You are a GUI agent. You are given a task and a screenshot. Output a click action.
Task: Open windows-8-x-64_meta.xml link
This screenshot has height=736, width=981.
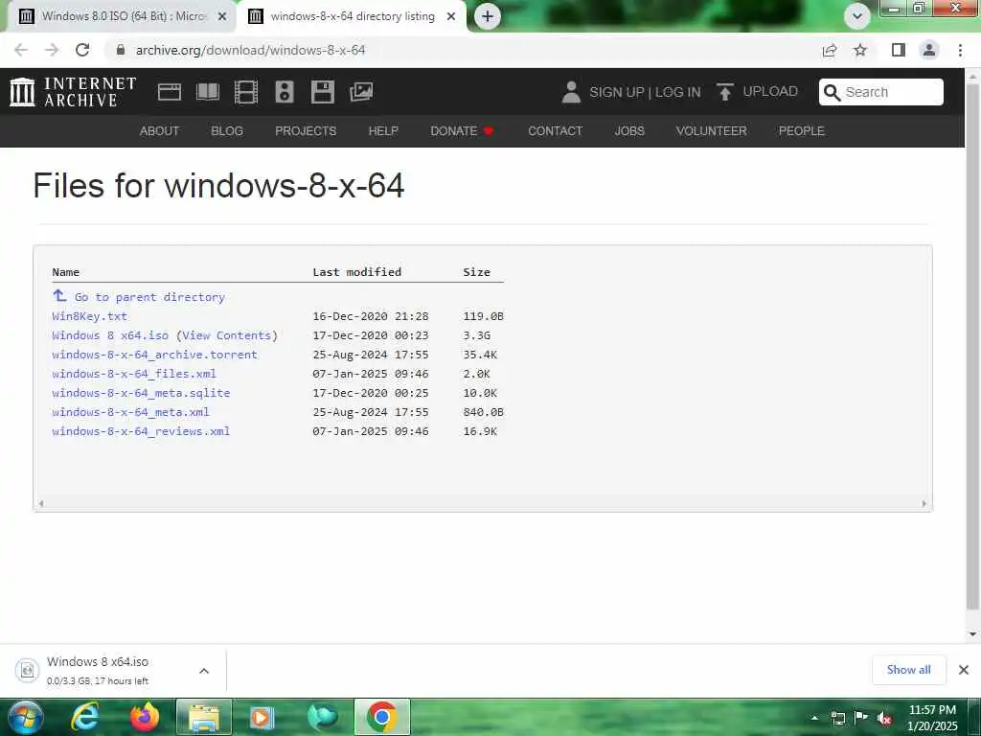130,412
